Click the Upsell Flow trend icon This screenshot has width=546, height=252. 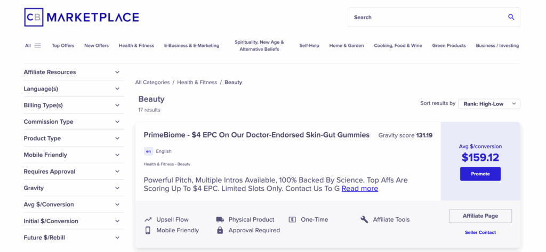[148, 220]
